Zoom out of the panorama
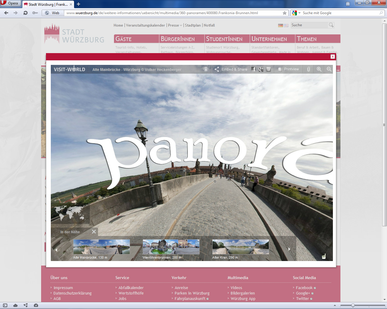Screen dimensions: 387x309 click(329, 69)
